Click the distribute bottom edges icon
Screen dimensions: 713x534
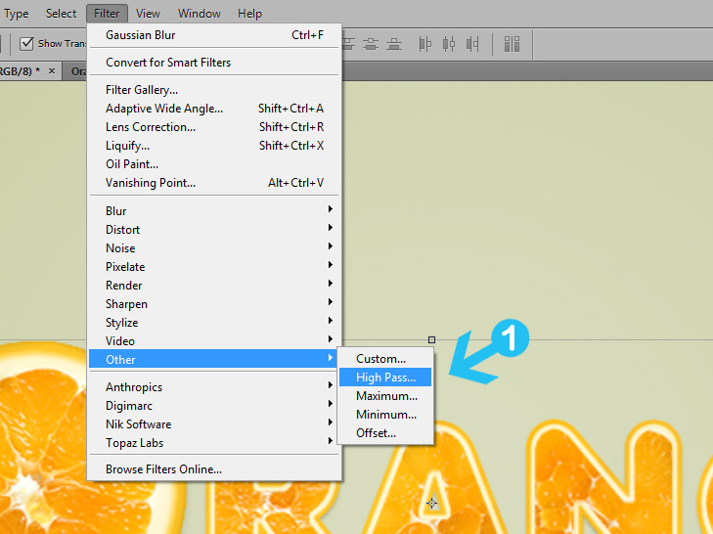[x=394, y=44]
